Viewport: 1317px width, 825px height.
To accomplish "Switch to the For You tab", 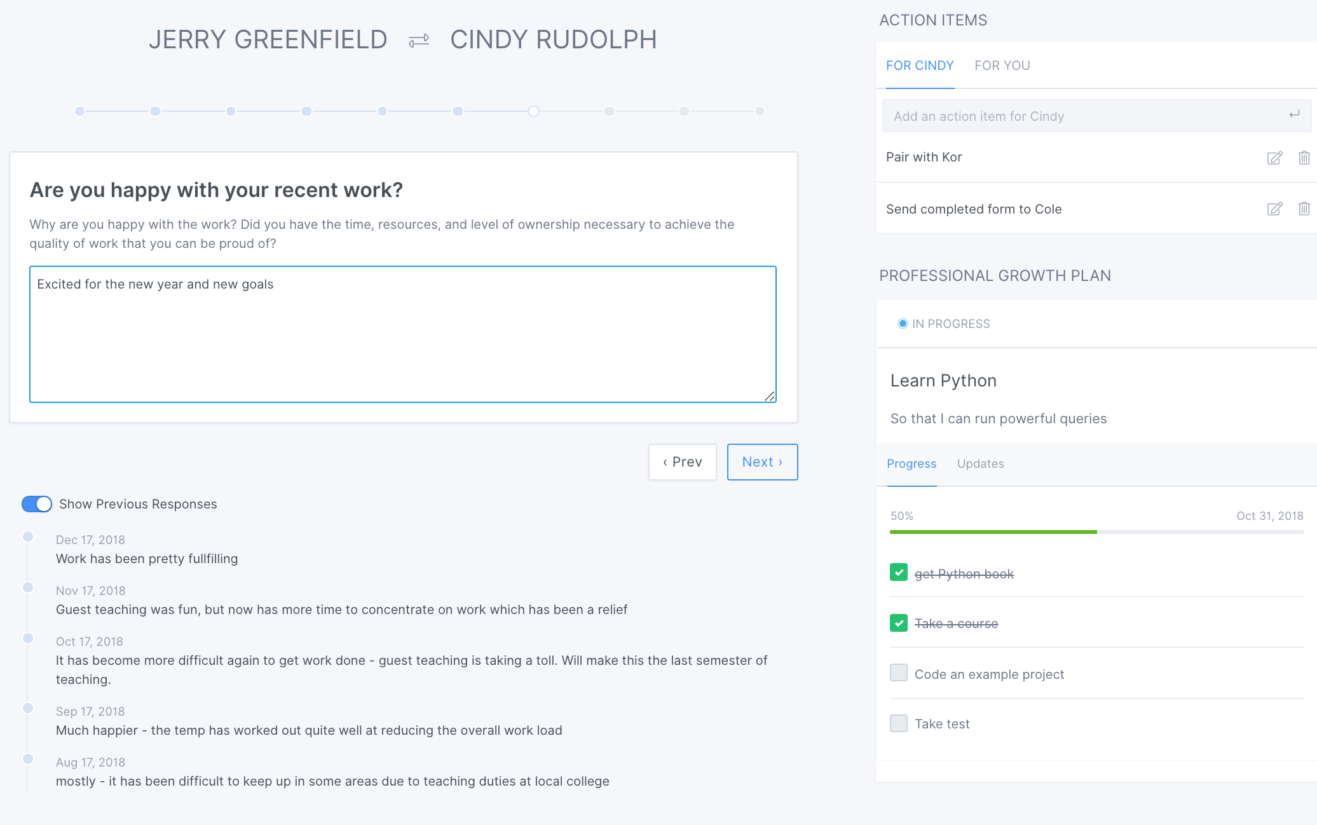I will 1002,65.
